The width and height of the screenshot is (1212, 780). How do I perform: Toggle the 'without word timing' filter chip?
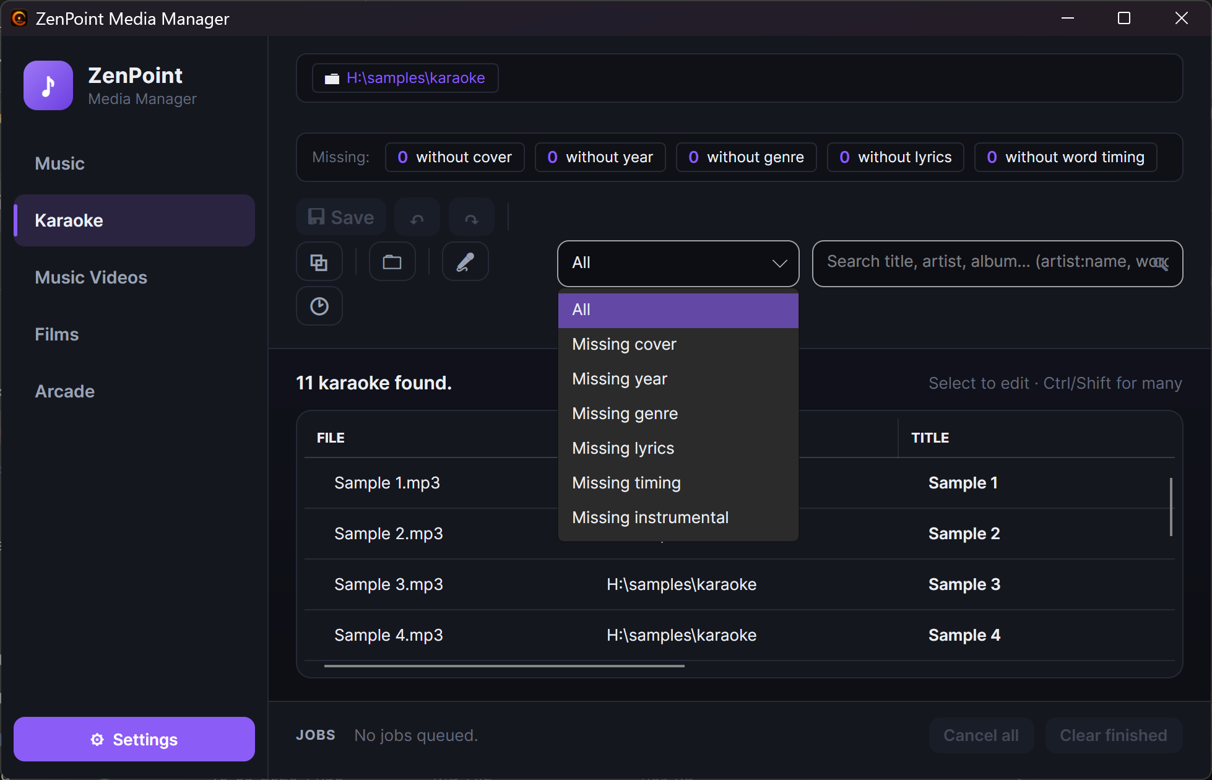pos(1065,157)
